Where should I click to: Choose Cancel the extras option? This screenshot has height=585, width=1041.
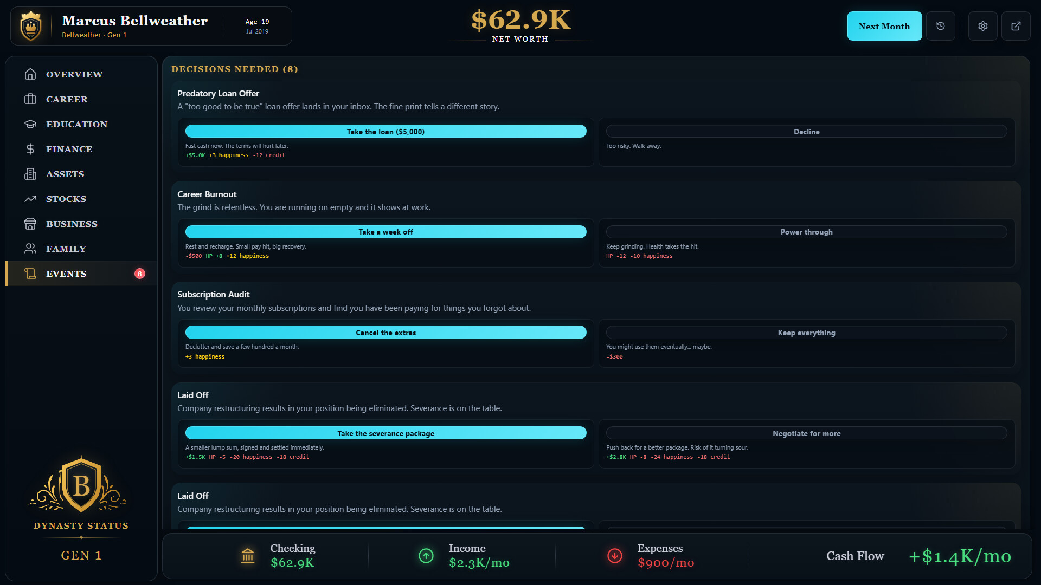[x=385, y=333]
